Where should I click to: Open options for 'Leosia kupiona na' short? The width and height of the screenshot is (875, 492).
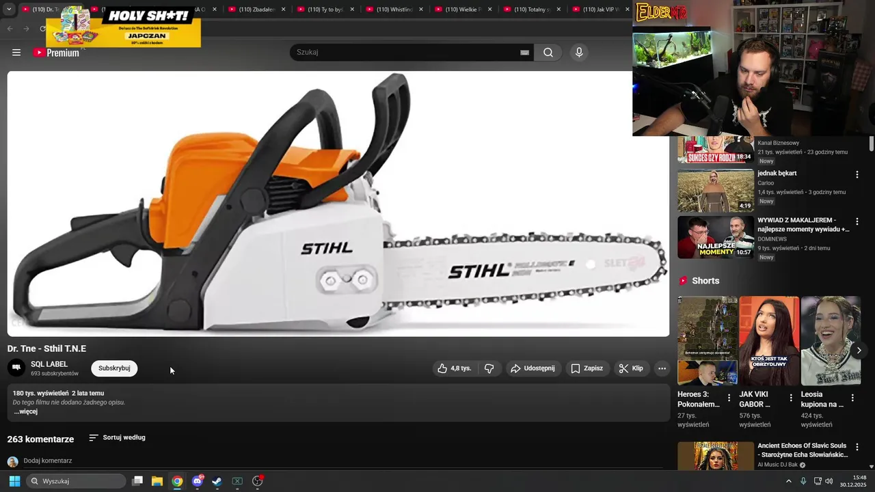click(852, 398)
